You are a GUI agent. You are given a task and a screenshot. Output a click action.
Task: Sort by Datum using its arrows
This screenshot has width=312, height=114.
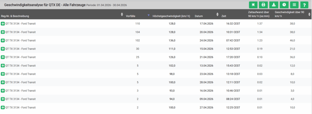[217, 14]
